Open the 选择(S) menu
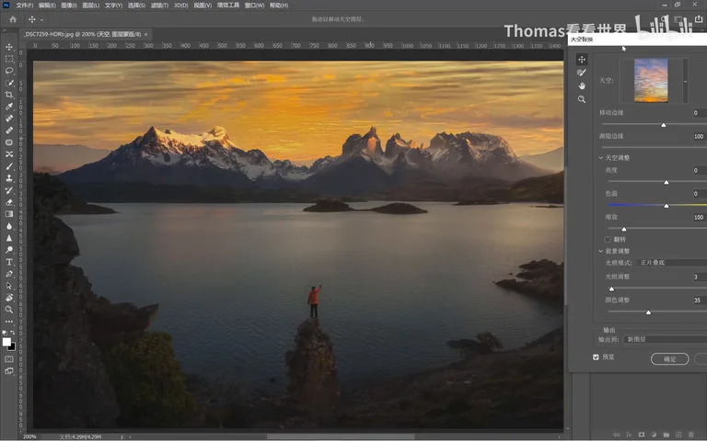This screenshot has height=441, width=707. pos(136,6)
